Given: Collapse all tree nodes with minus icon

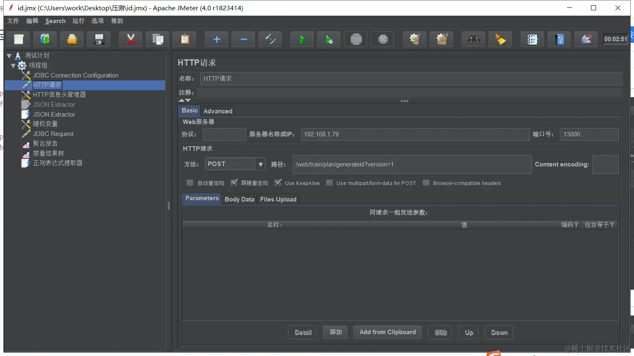Looking at the screenshot, I should tap(243, 39).
